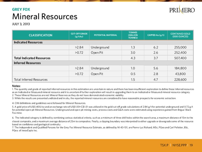Click tonnes value '4.3'
The height and width of the screenshot is (152, 202).
coord(133,58)
